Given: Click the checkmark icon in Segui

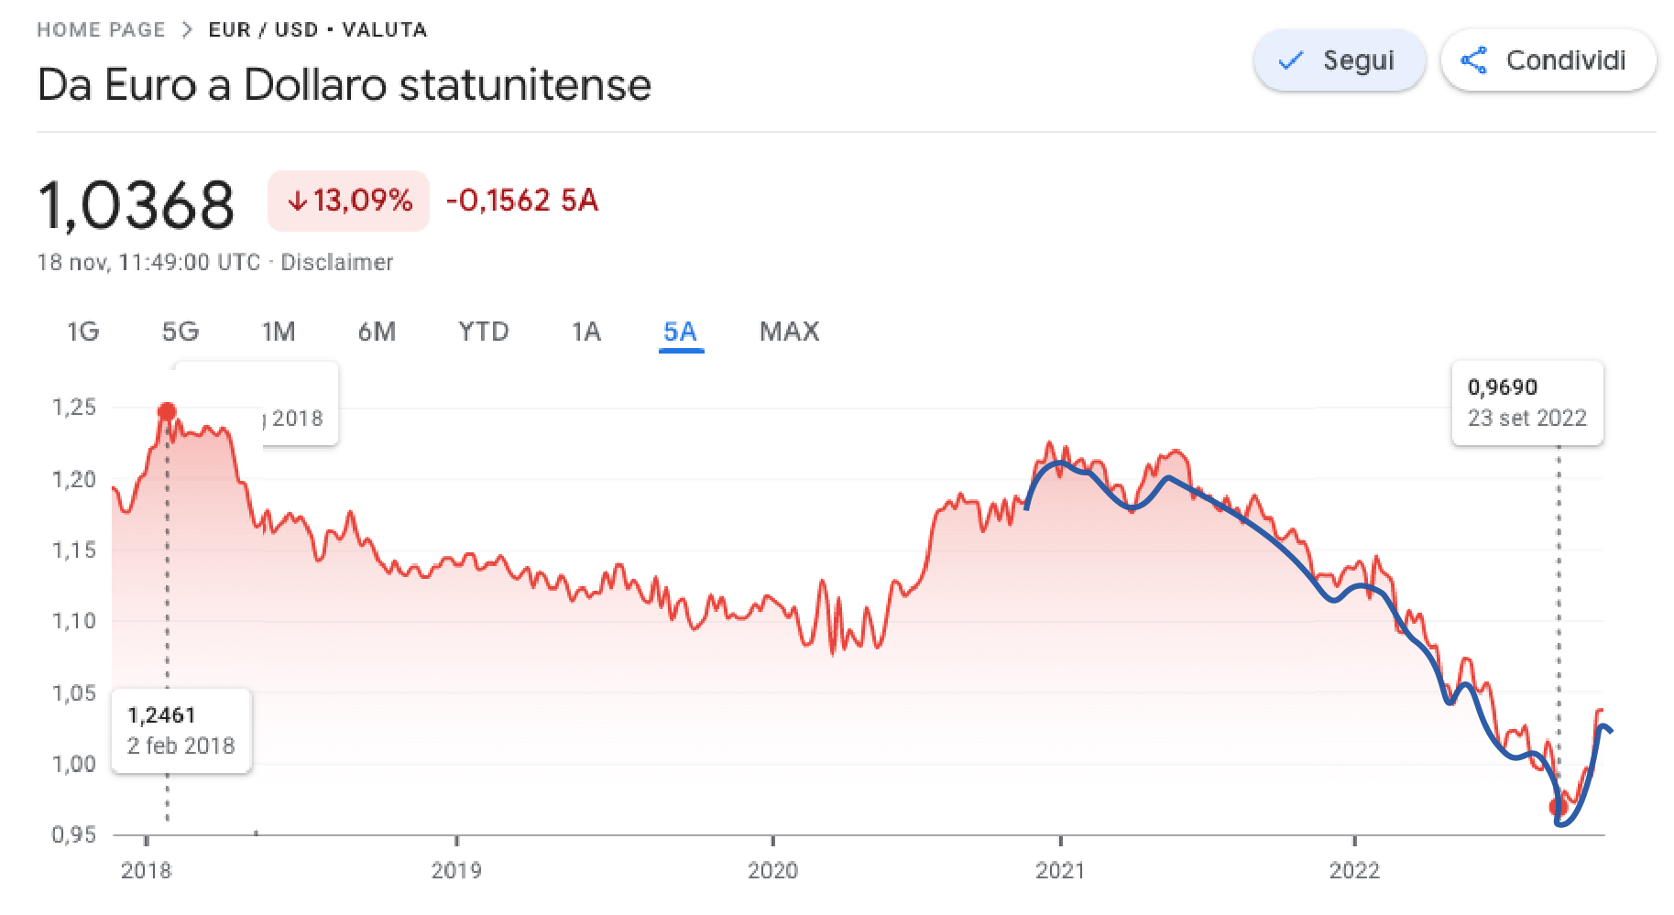Looking at the screenshot, I should pos(1291,60).
